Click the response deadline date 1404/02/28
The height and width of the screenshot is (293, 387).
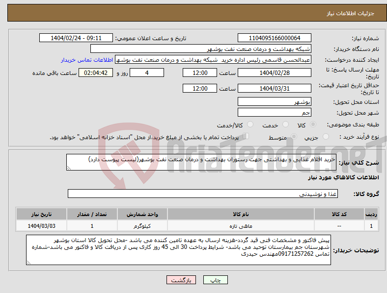(275, 73)
